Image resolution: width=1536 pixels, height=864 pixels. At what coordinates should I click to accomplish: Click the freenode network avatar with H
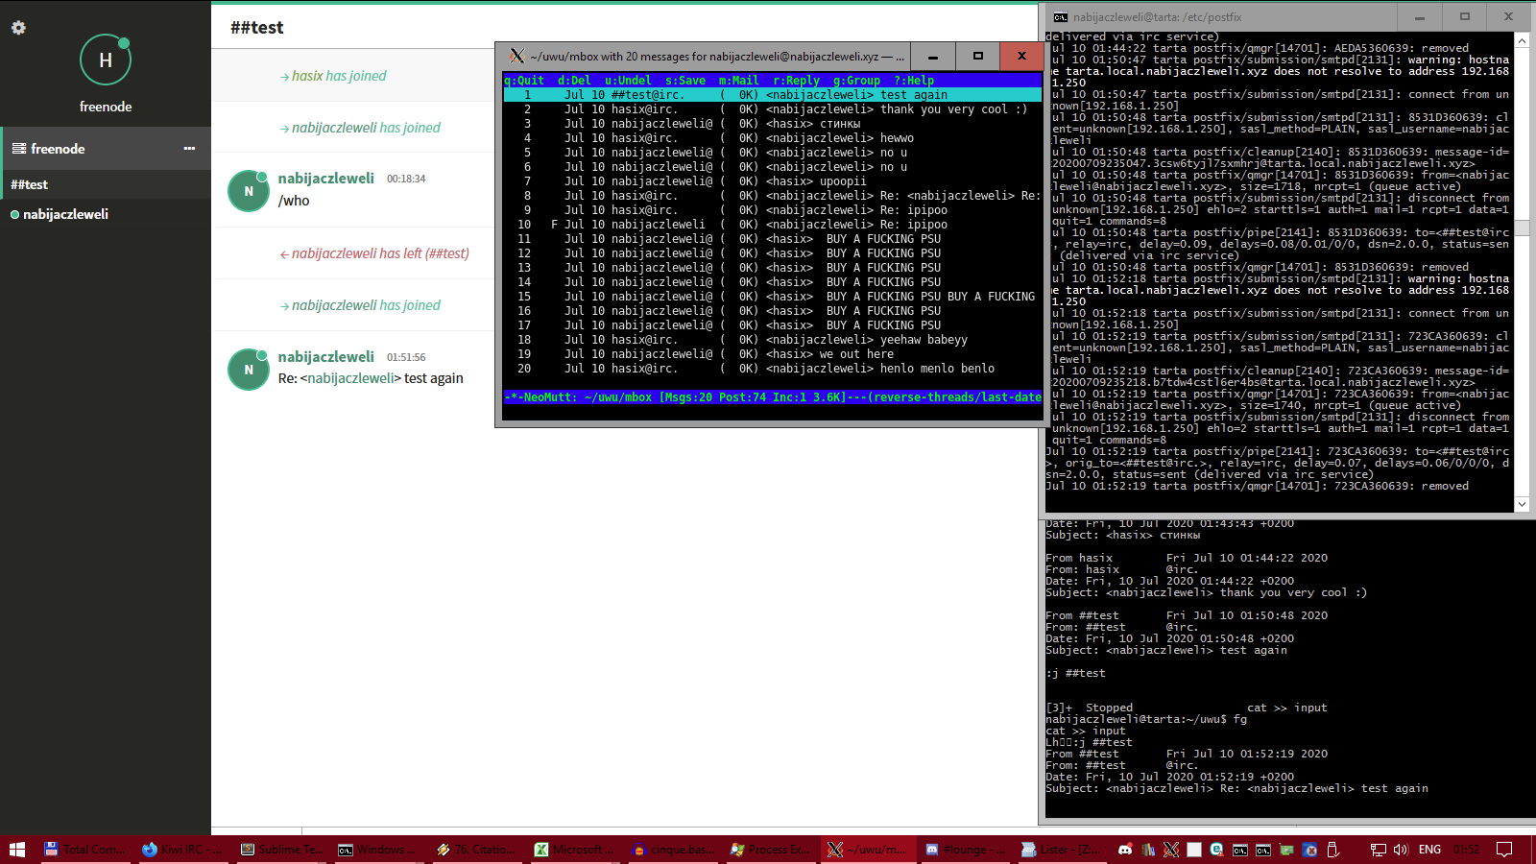pyautogui.click(x=105, y=60)
